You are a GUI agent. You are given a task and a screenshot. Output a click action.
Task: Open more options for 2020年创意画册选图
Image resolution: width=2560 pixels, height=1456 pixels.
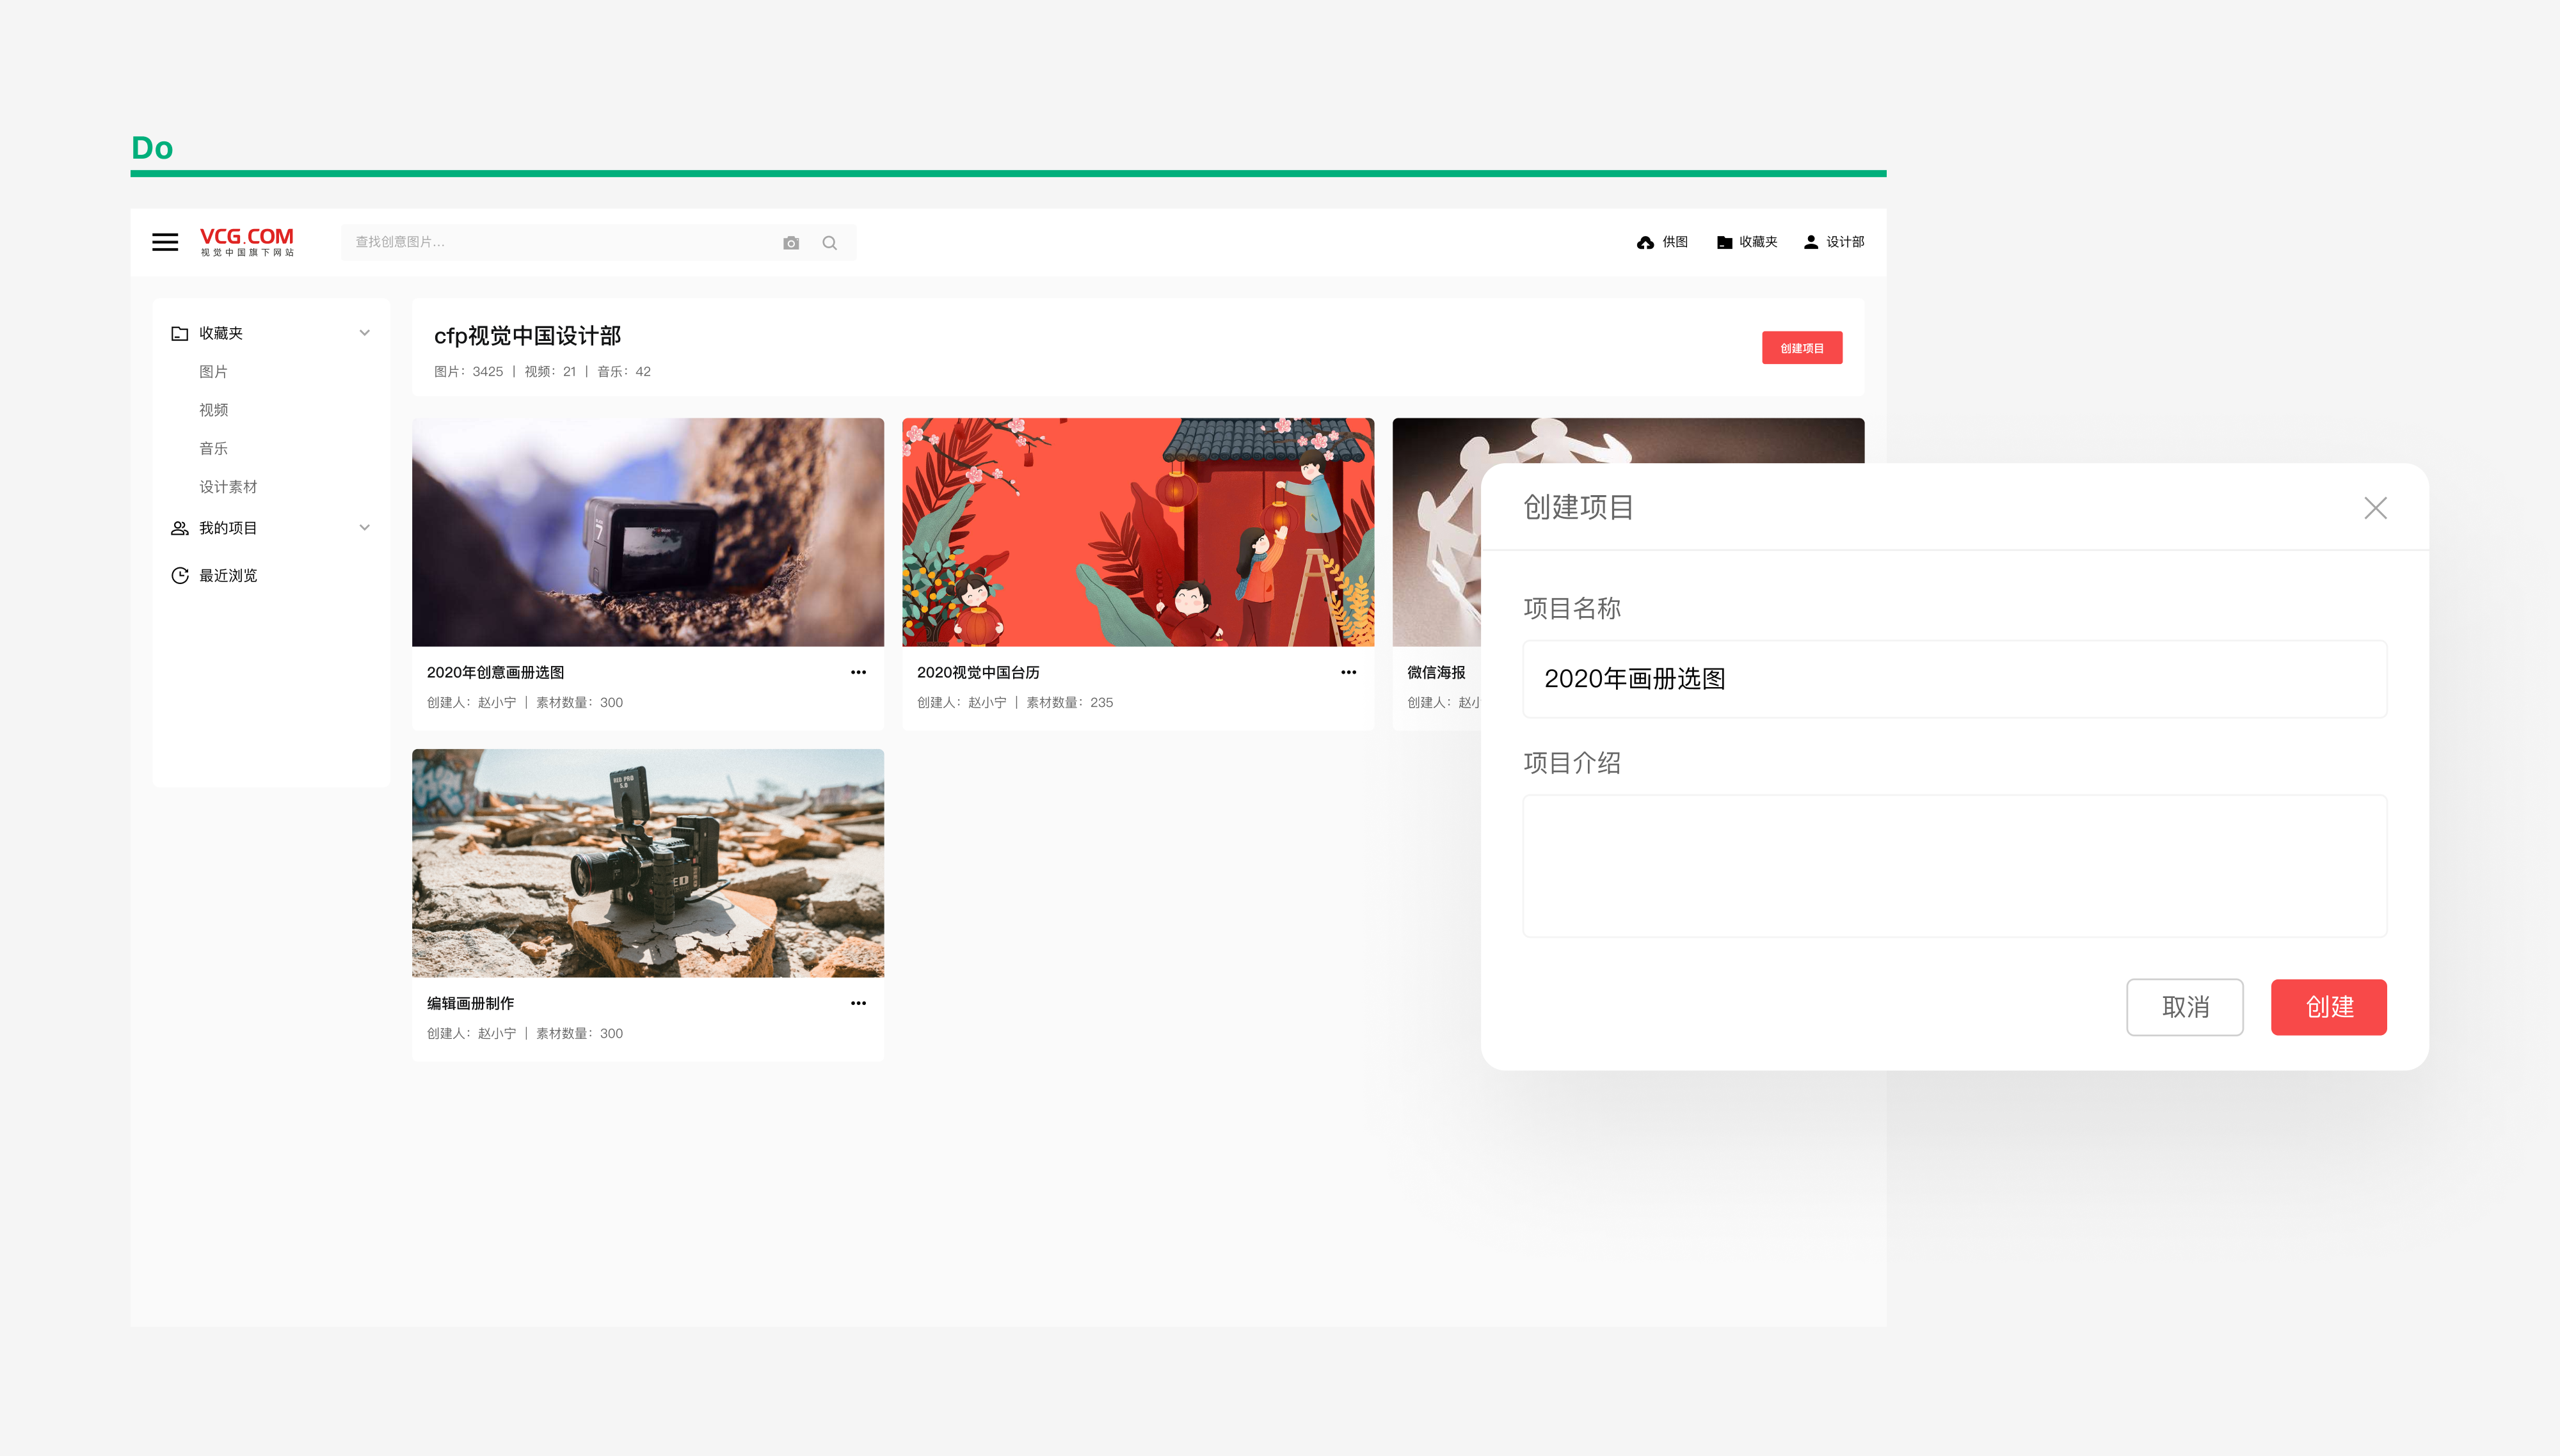tap(858, 672)
